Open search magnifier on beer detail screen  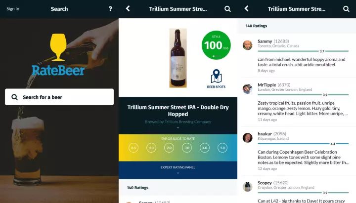(x=227, y=9)
